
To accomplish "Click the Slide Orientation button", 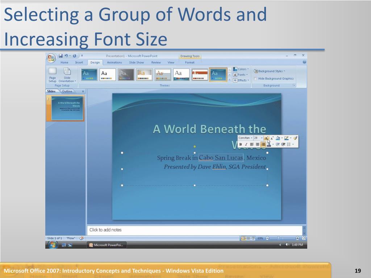I will coord(67,75).
